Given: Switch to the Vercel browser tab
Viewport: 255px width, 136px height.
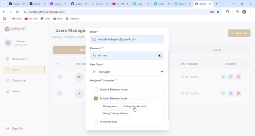Looking at the screenshot, I should pyautogui.click(x=37, y=4).
